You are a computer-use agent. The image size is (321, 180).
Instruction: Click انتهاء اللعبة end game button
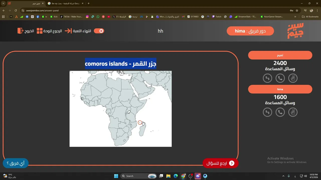78,31
